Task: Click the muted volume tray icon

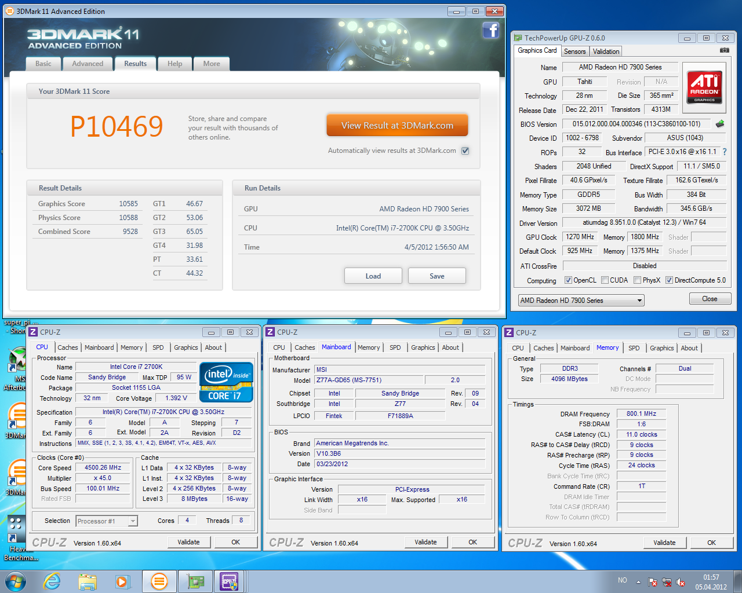Action: [x=681, y=582]
